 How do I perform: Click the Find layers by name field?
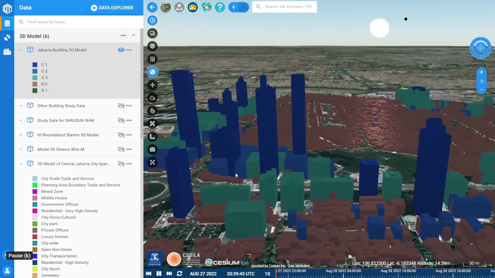click(x=79, y=22)
